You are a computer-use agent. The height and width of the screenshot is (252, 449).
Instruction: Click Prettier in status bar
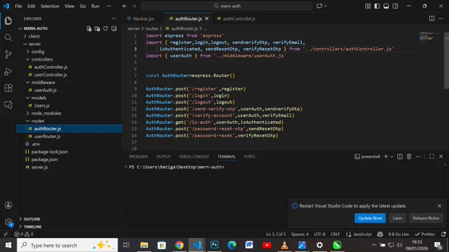(425, 234)
